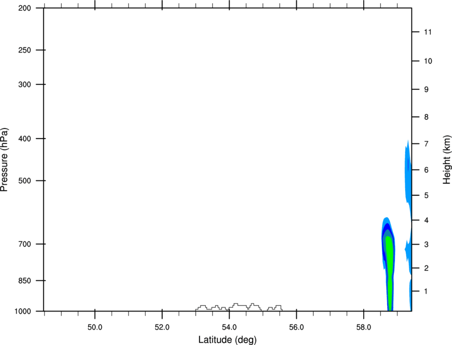Click the 250 pressure axis label
452x345 pixels.
click(24, 50)
